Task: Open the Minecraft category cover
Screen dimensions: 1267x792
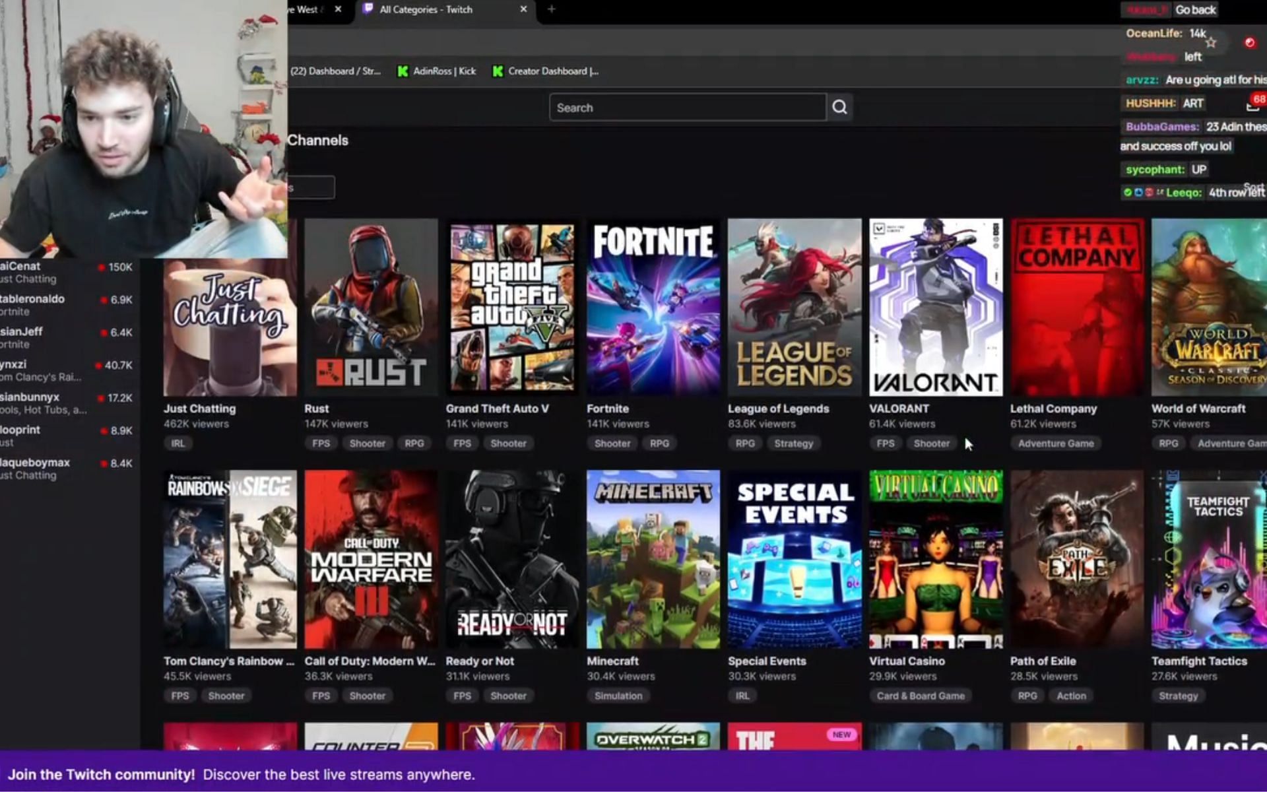Action: 653,559
